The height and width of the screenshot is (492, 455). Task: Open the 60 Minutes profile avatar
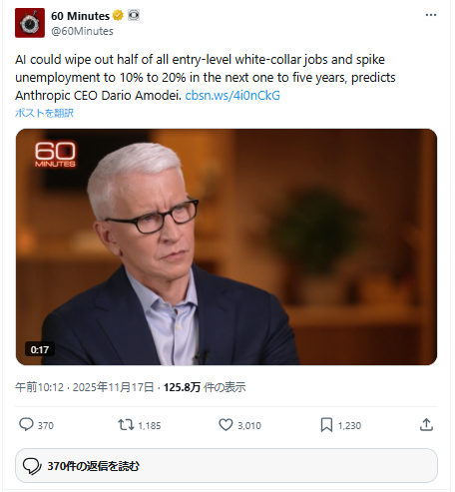click(30, 23)
